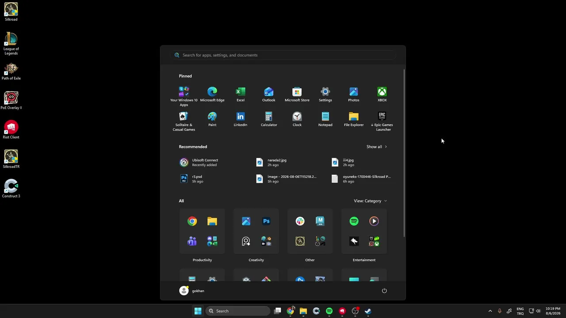This screenshot has width=566, height=318.
Task: Open the gokhan user account menu
Action: coord(192,291)
